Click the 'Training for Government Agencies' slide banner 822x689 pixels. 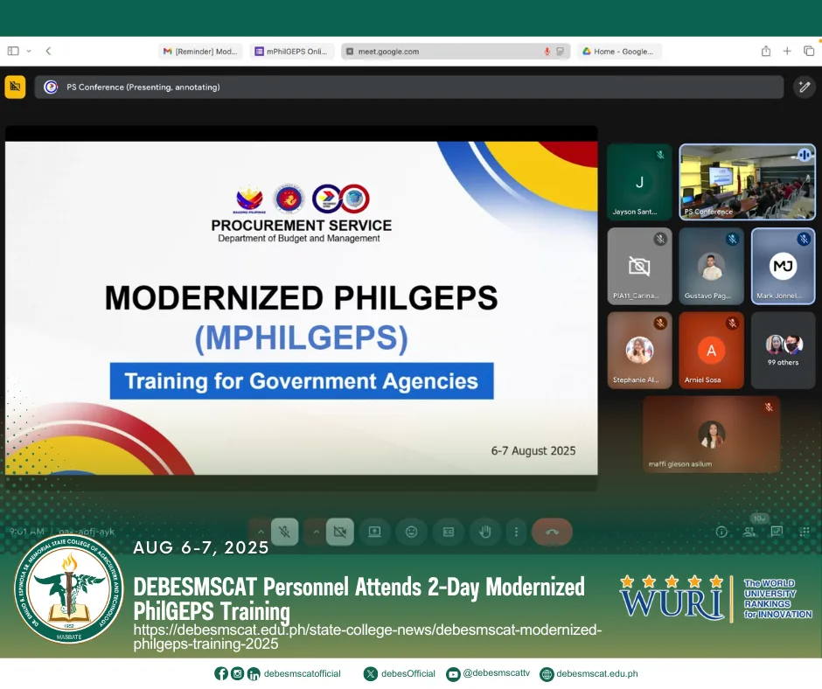point(302,381)
